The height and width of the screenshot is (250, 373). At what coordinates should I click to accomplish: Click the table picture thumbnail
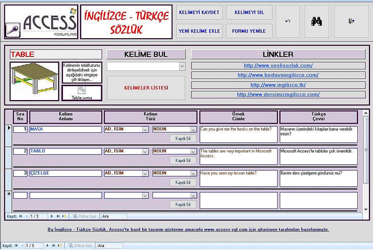click(34, 81)
